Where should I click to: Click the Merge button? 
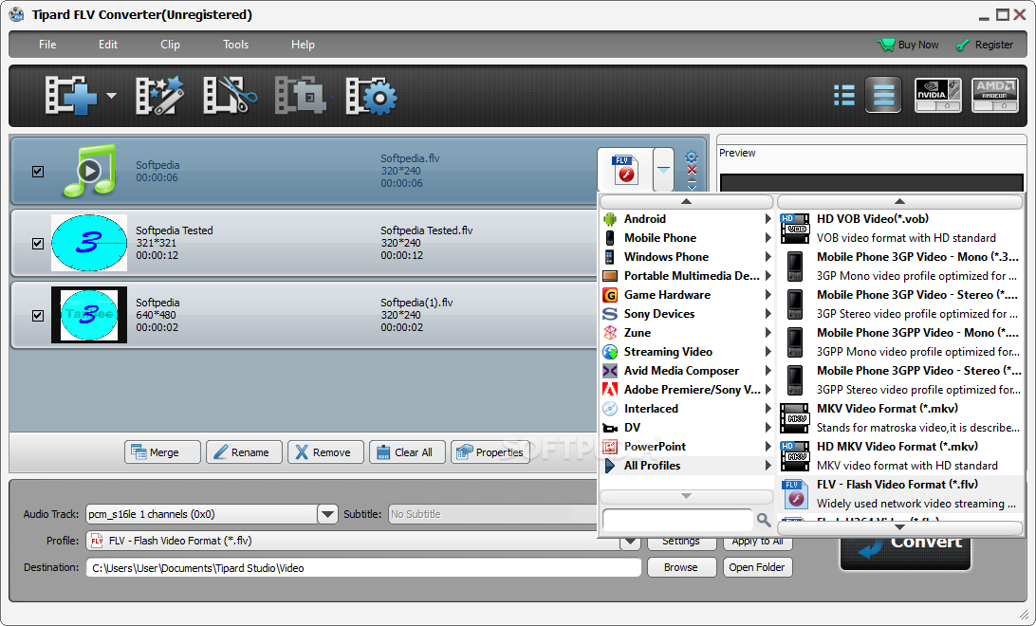162,452
